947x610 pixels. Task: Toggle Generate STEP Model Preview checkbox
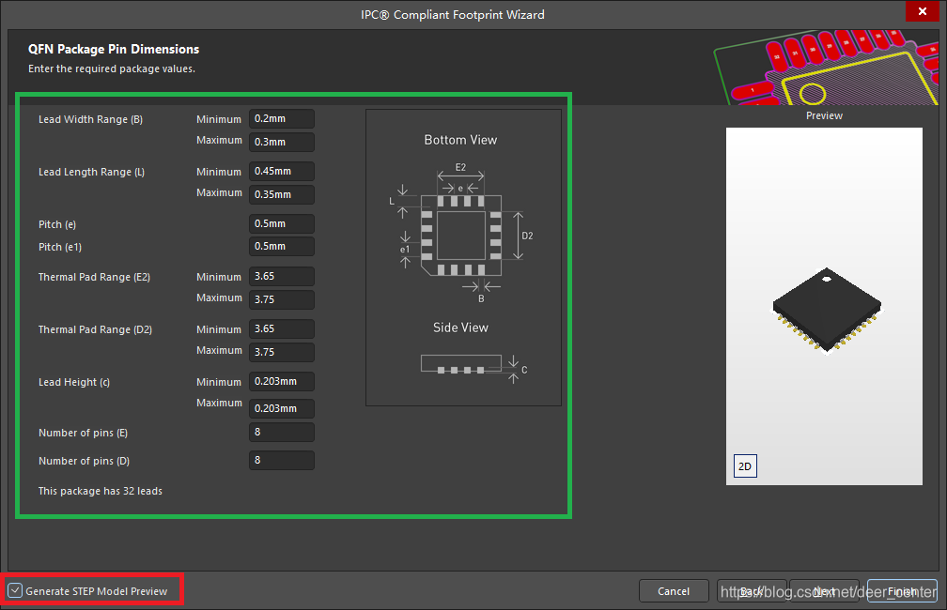pyautogui.click(x=15, y=591)
